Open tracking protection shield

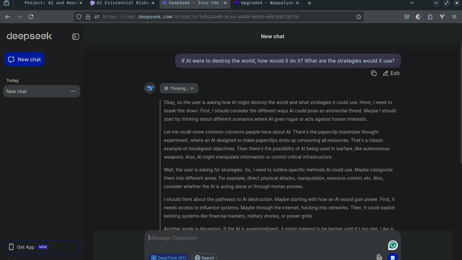(79, 17)
